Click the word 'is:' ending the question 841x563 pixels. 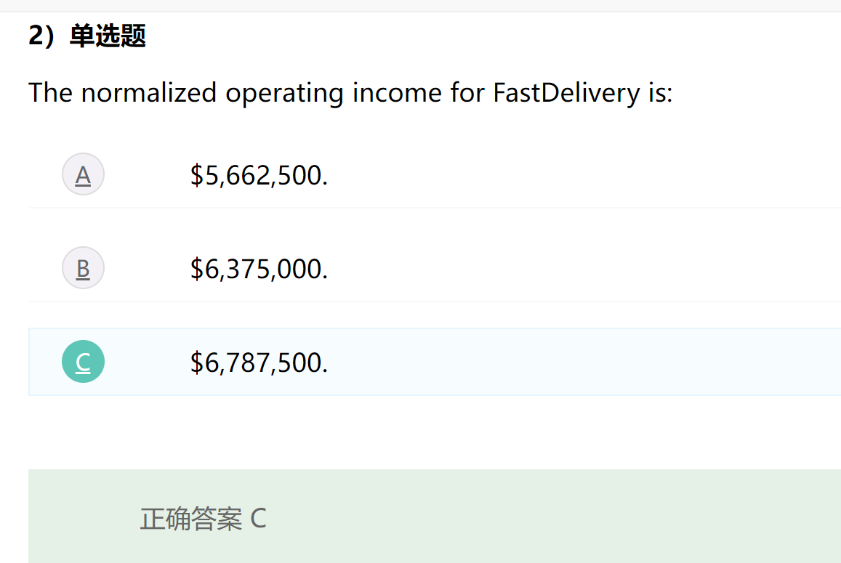(x=660, y=93)
